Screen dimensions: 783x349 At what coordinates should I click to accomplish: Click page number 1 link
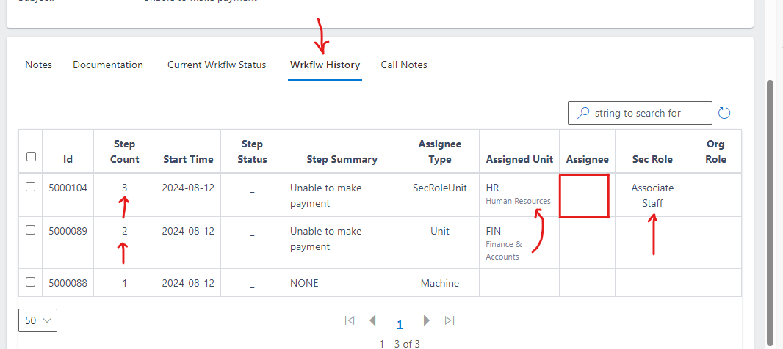point(400,324)
